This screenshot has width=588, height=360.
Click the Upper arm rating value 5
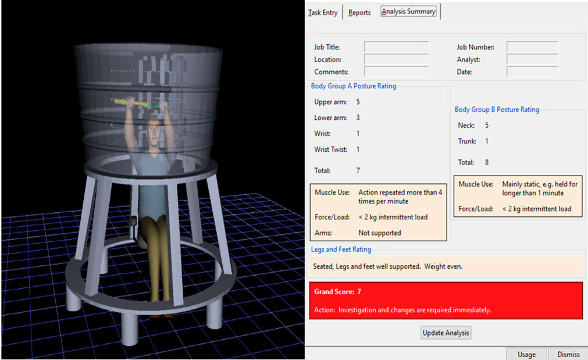click(x=358, y=102)
